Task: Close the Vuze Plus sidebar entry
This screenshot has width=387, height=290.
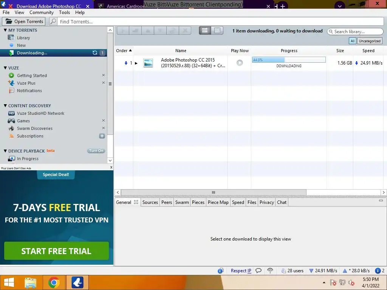Action: (104, 83)
